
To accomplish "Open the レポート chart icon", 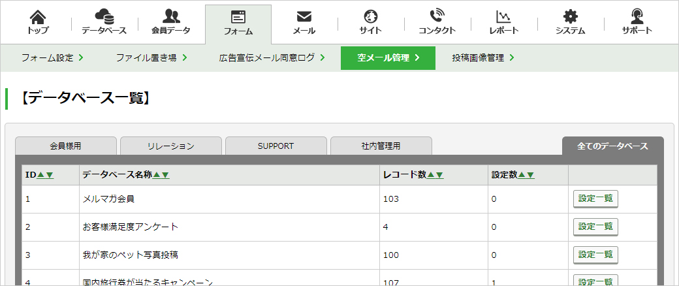I will (503, 17).
